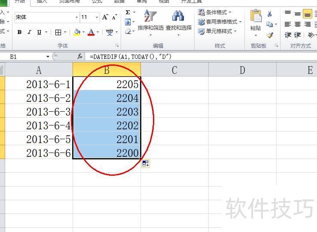Open the 公式 ribbon tab
This screenshot has width=317, height=232.
pyautogui.click(x=97, y=2)
